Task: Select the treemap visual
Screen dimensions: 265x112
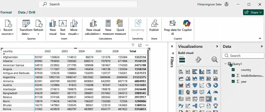Action: coord(181,92)
